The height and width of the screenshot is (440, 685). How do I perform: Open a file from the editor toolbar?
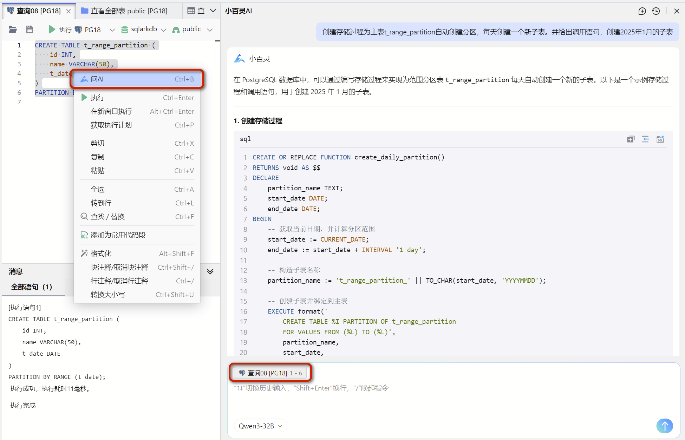click(13, 29)
